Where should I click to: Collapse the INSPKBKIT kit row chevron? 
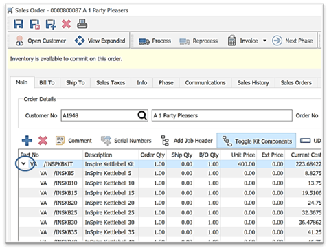[23, 163]
